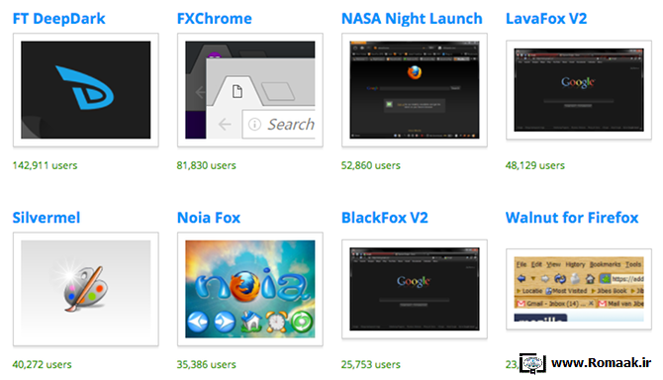This screenshot has height=380, width=663.
Task: Open the FT DeepDark theme title link
Action: pos(58,19)
